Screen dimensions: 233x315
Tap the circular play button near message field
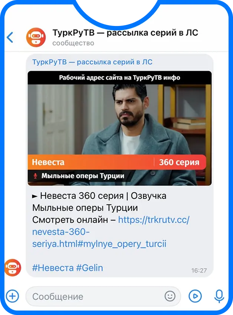click(195, 296)
